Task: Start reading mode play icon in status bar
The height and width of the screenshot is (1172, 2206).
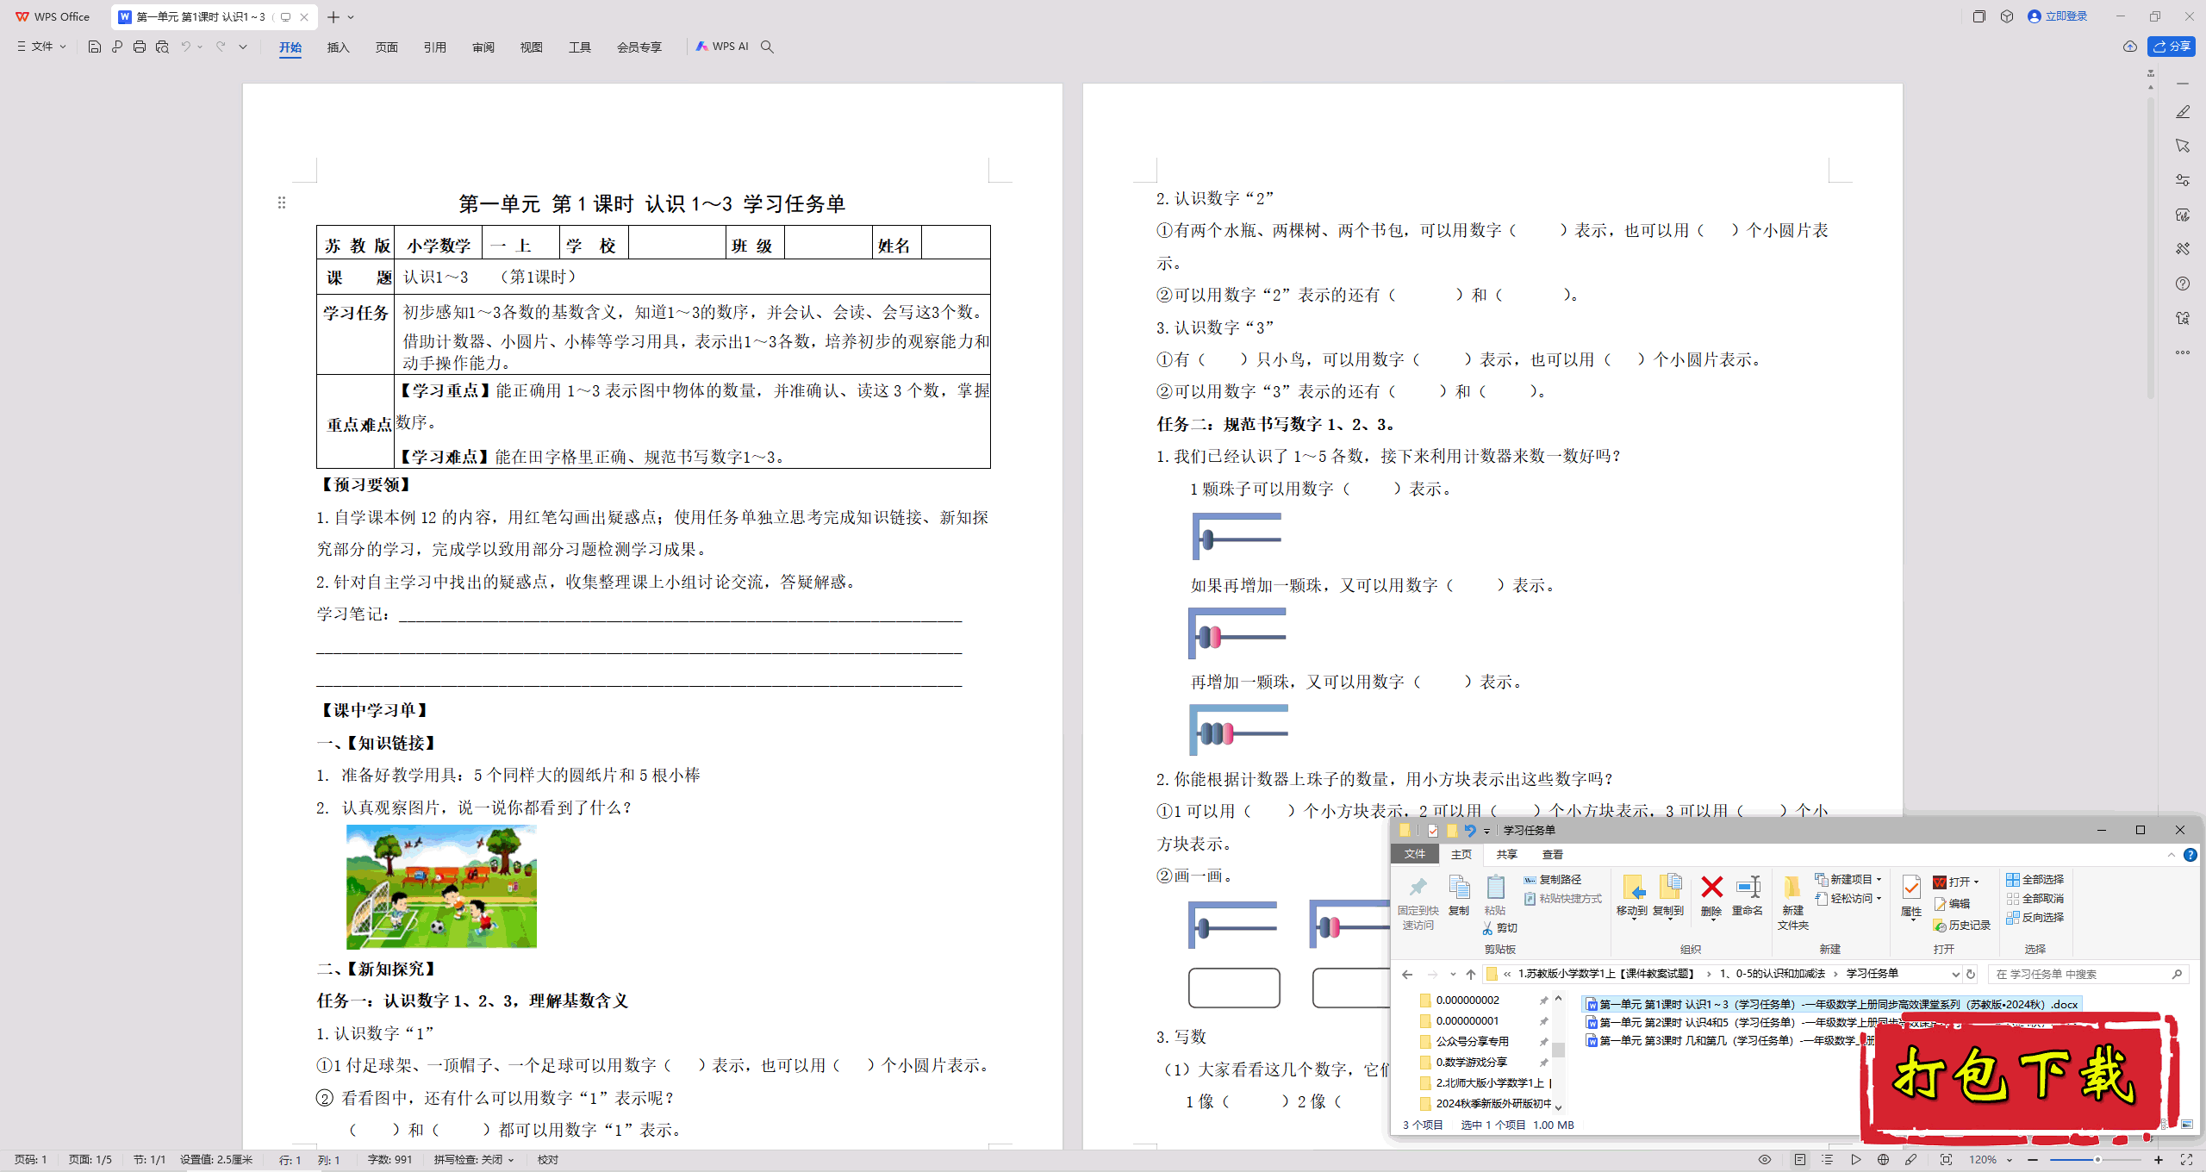Action: tap(1855, 1160)
